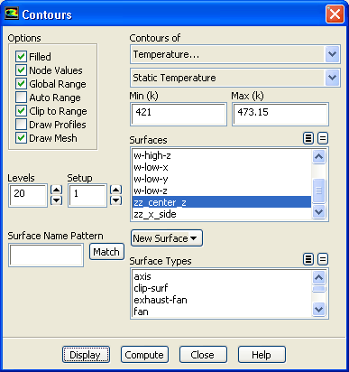Deselect all Surface Types list entries
This screenshot has width=349, height=372.
323,259
